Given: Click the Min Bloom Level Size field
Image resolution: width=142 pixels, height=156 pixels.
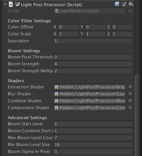Looking at the screenshot, I should 93,144.
